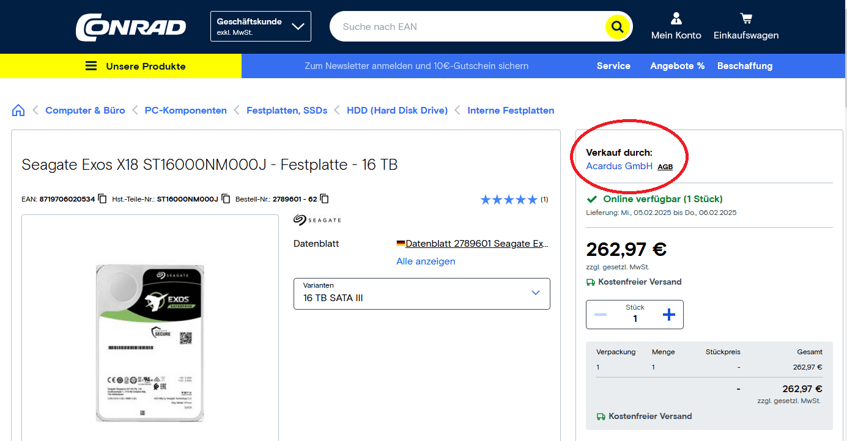Viewport: 847px width, 441px height.
Task: Open seller Acardus GmbH link
Action: [x=619, y=166]
